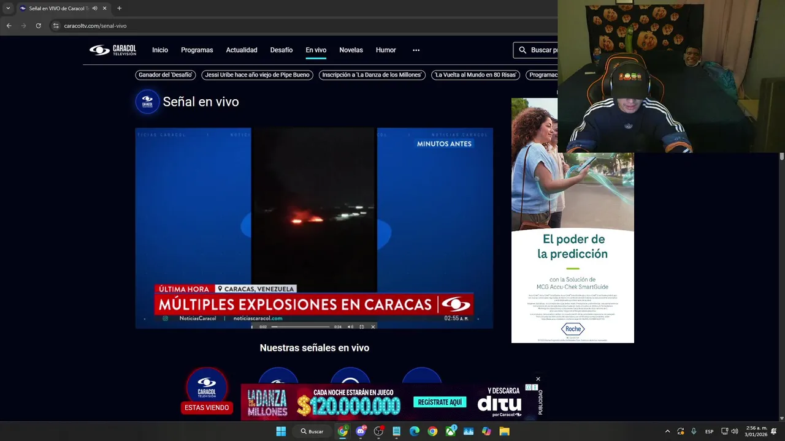Click the Buscar search box in the header
Screen dimensions: 785x441
[x=535, y=50]
